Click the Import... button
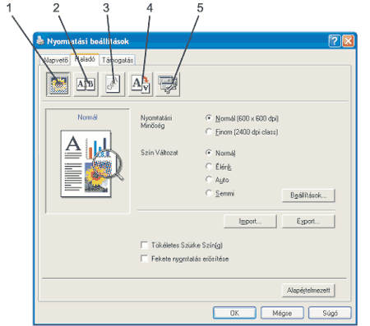The width and height of the screenshot is (370, 326). pos(250,221)
